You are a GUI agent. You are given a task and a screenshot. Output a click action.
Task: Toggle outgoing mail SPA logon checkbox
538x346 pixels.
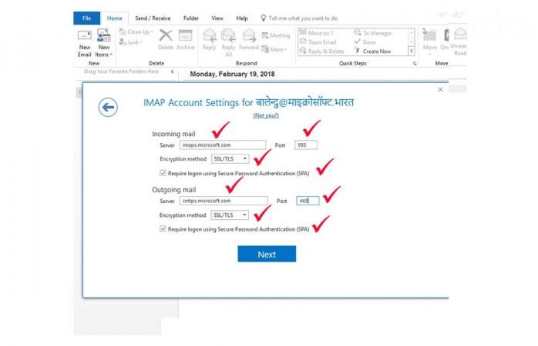(x=163, y=229)
